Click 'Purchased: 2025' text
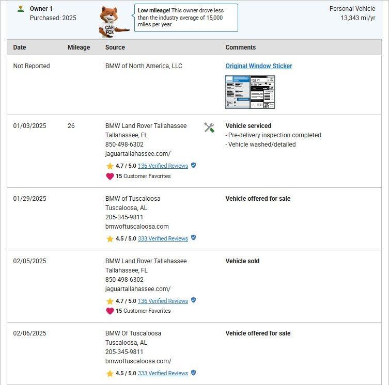This screenshot has height=385, width=389. point(53,18)
